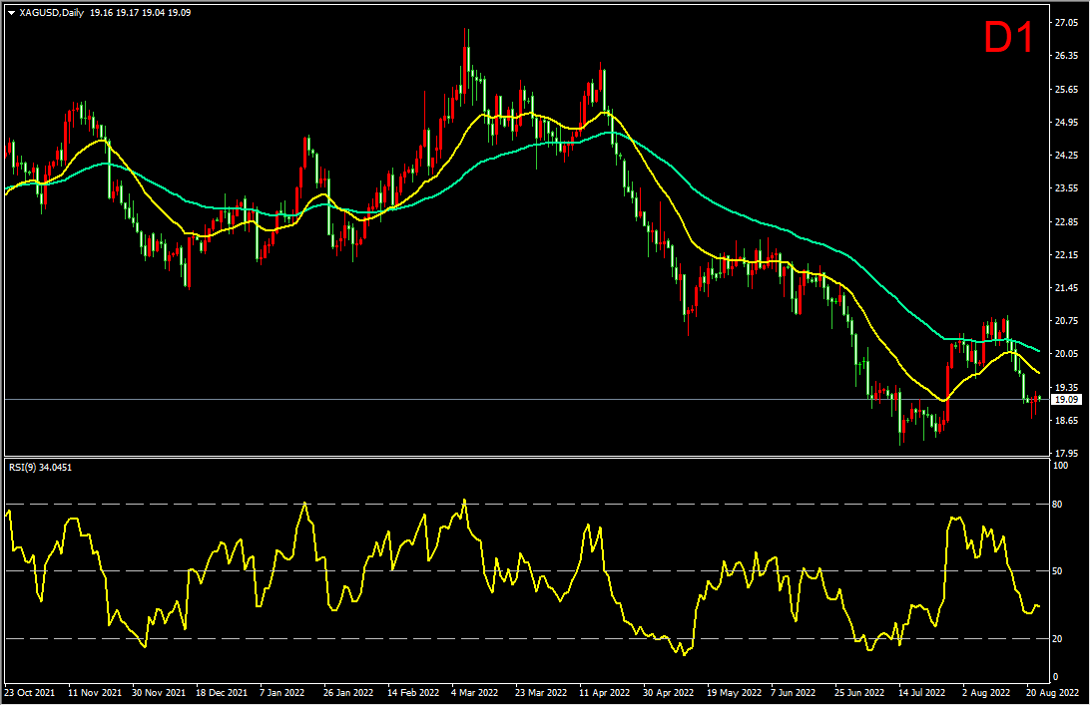Click the 26 Jan 2022 date label
1091x706 pixels.
(x=348, y=693)
